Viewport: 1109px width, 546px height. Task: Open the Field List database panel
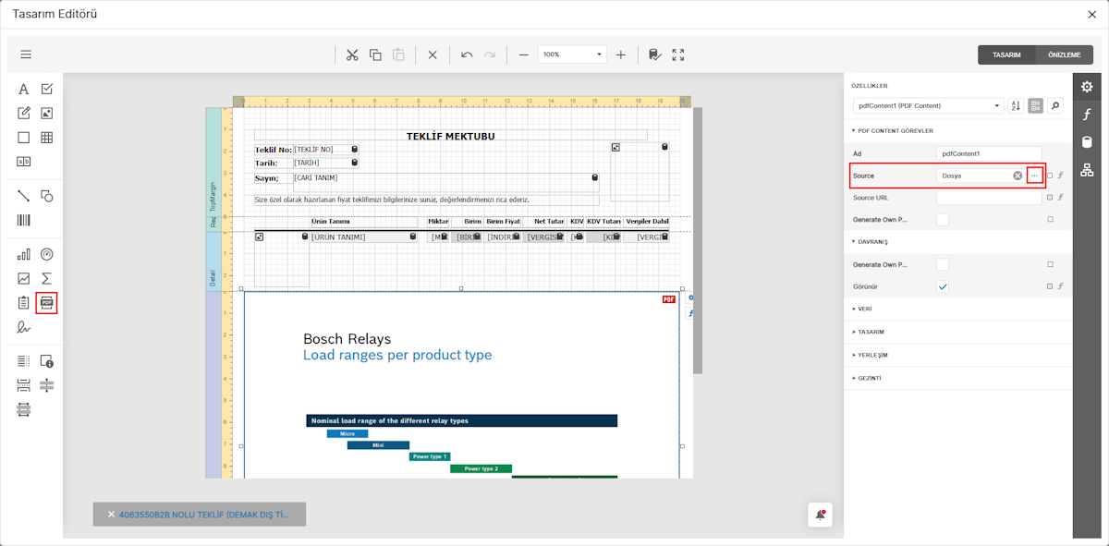click(1087, 142)
